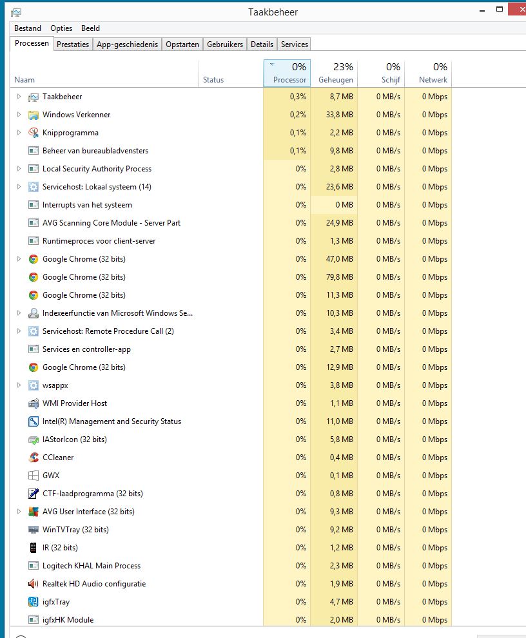The width and height of the screenshot is (526, 638).
Task: Click the Indexeerfunctie van Microsoft Windows icon
Action: (34, 313)
